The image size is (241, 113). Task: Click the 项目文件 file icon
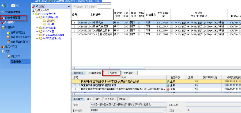(x=9, y=56)
